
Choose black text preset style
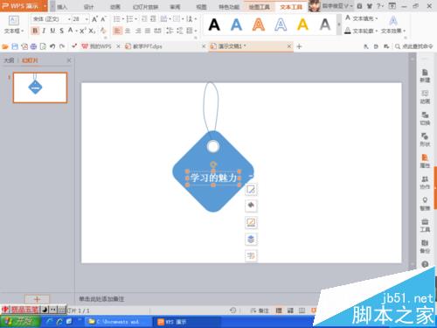(x=214, y=24)
